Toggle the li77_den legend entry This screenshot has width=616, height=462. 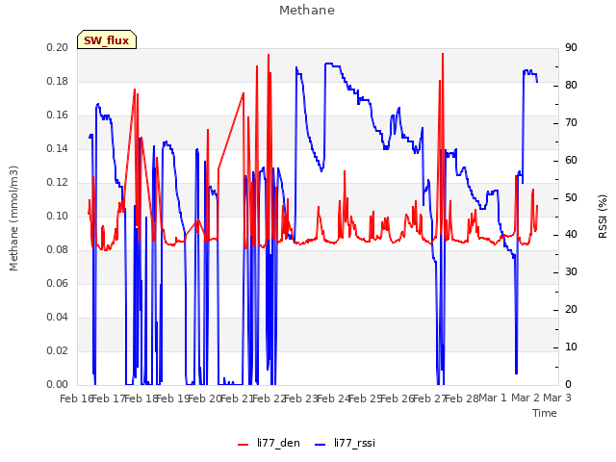269,443
